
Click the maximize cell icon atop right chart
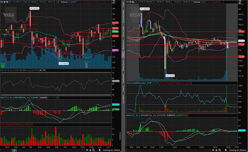[240, 2]
